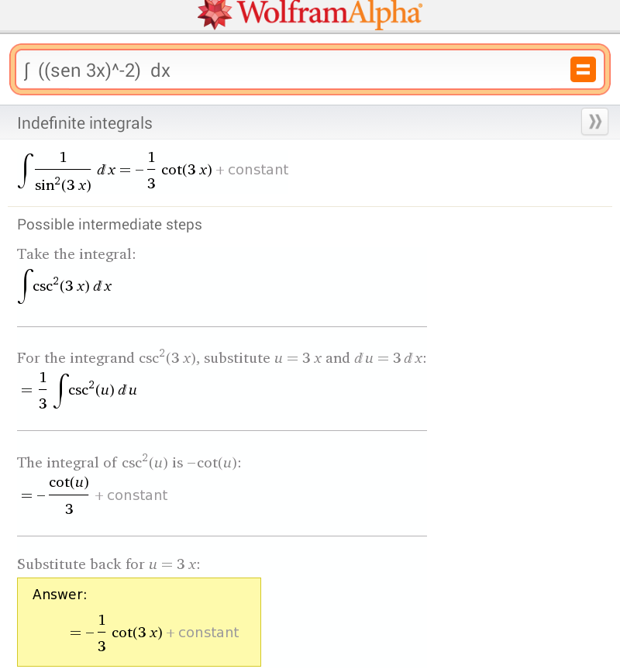Click the 'dx' text in the query

click(160, 71)
